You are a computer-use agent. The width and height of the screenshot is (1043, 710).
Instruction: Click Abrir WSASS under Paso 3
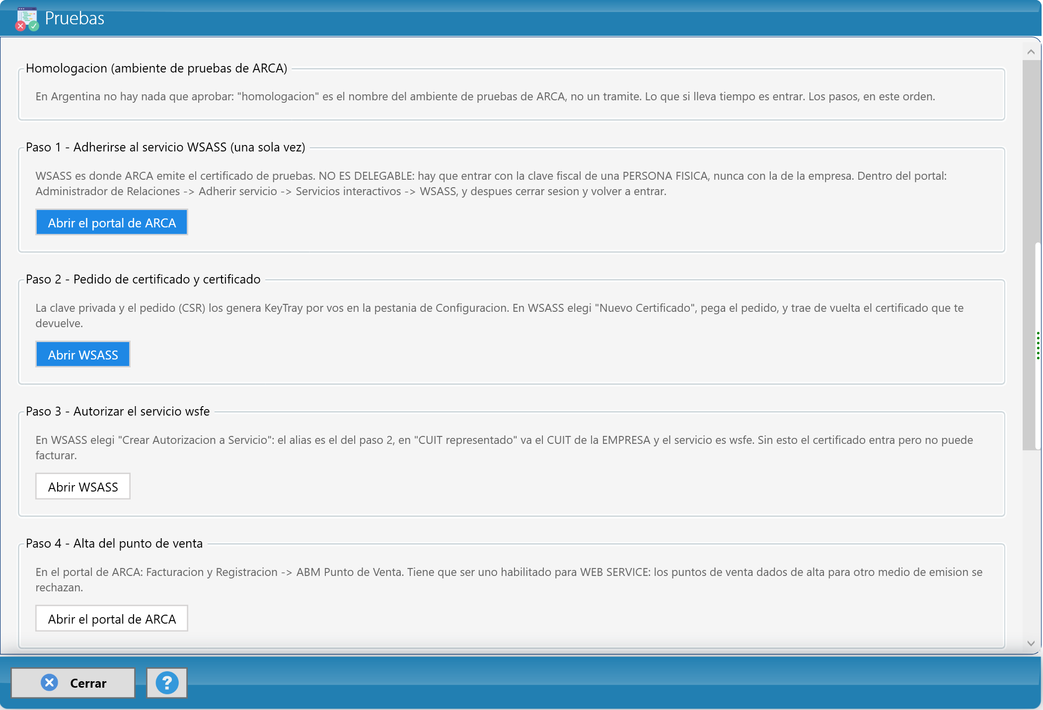[83, 487]
